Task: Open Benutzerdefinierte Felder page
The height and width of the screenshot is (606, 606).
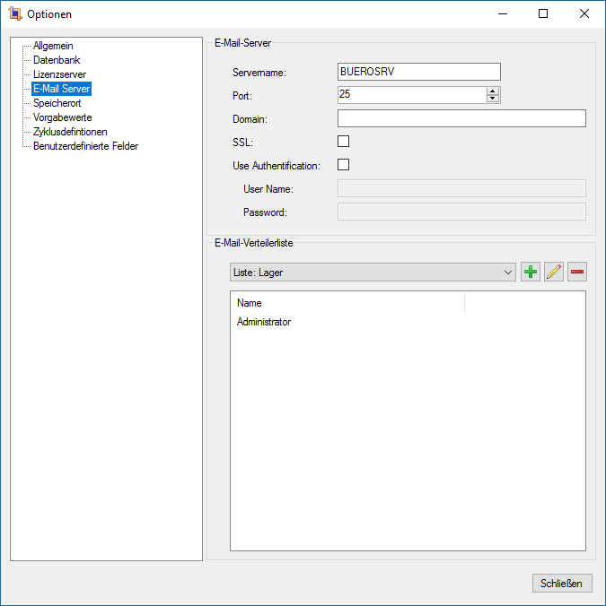Action: point(85,146)
